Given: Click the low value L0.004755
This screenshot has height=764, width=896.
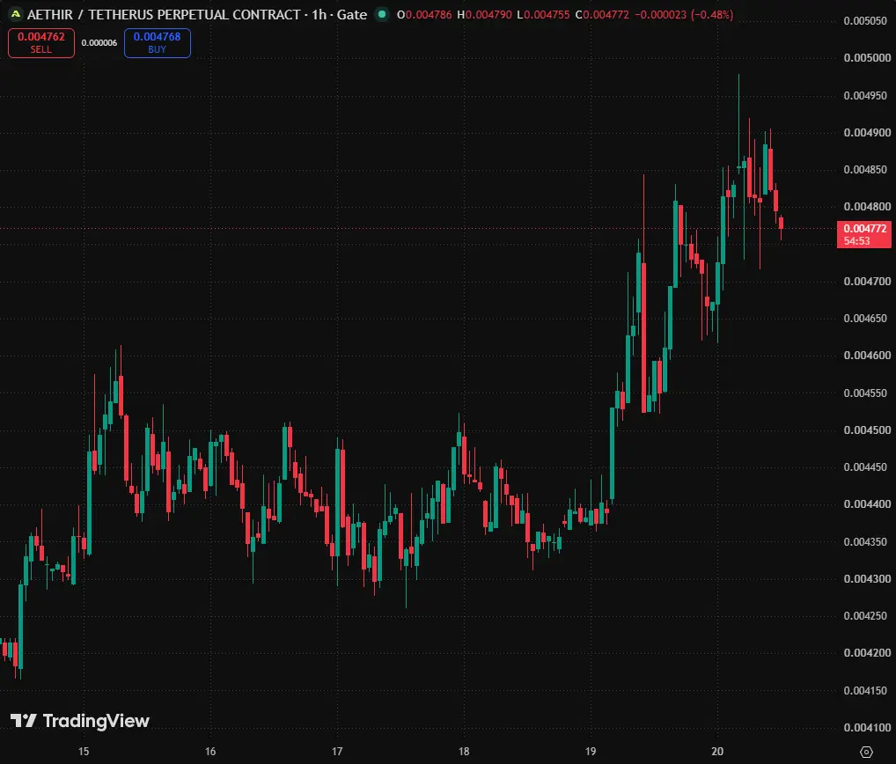Looking at the screenshot, I should pos(543,15).
